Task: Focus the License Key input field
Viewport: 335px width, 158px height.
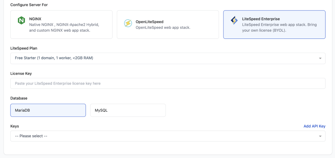Action: click(168, 83)
